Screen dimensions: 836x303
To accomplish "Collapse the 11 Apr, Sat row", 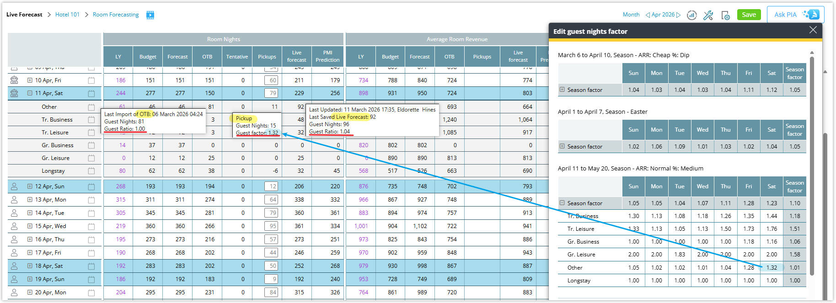I will point(30,93).
